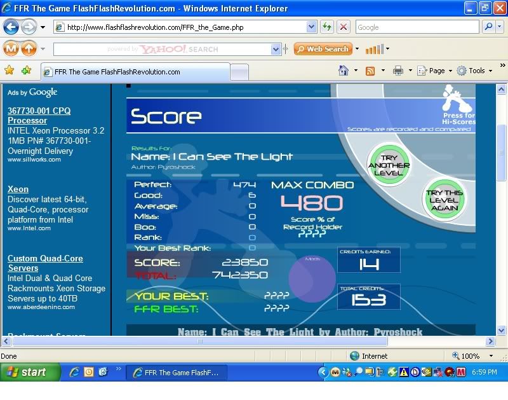The image size is (508, 400).
Task: Click the Windows Start button
Action: (x=30, y=372)
